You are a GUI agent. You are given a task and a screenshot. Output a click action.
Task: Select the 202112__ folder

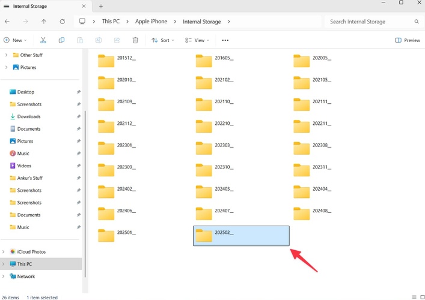(x=117, y=127)
